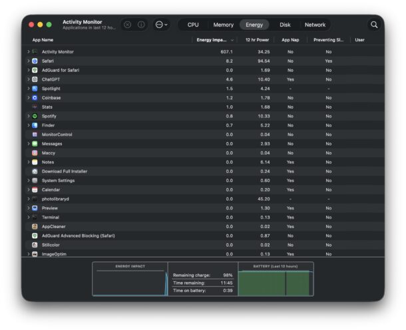Image resolution: width=406 pixels, height=330 pixels.
Task: Click the Coinbase app icon in list
Action: [x=35, y=97]
